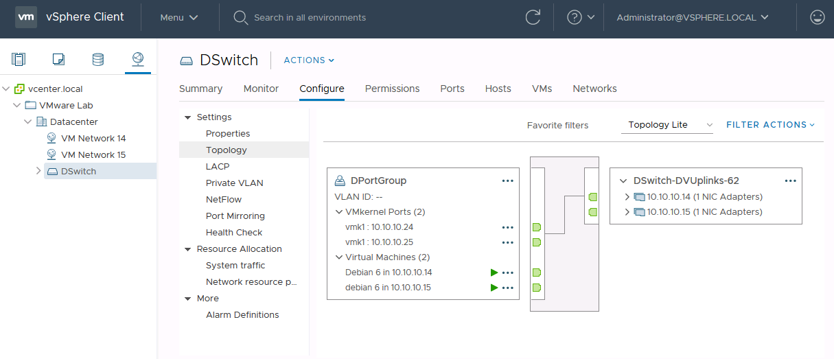This screenshot has width=834, height=359.
Task: Switch to the Hosts tab
Action: (498, 89)
